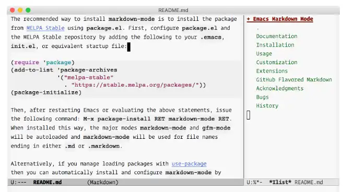Click the dot entry under Emacs Markdown Mode
The width and height of the screenshot is (343, 192).
tap(258, 28)
